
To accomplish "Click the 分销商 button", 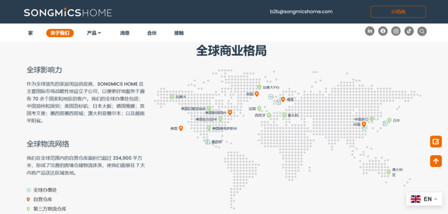I will (398, 12).
